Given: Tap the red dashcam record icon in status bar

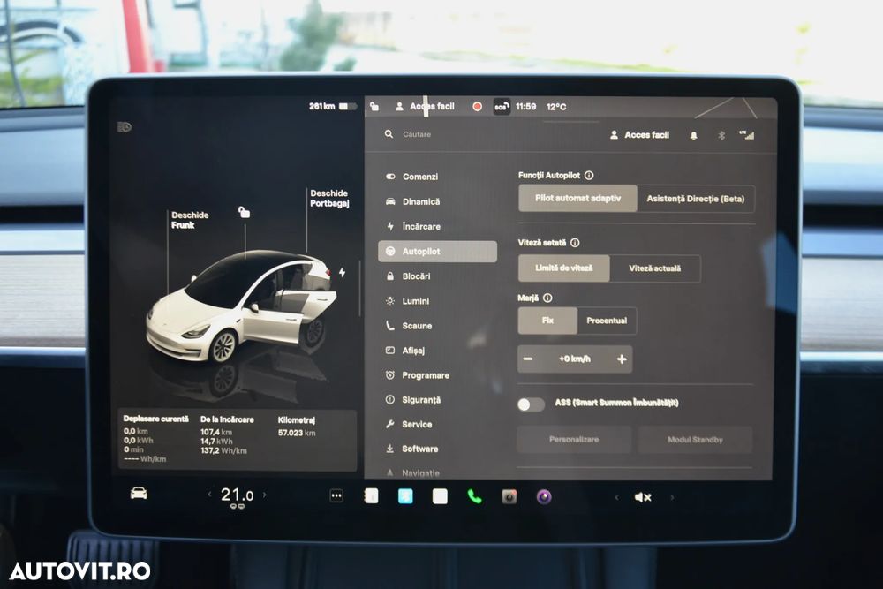Looking at the screenshot, I should click(477, 107).
